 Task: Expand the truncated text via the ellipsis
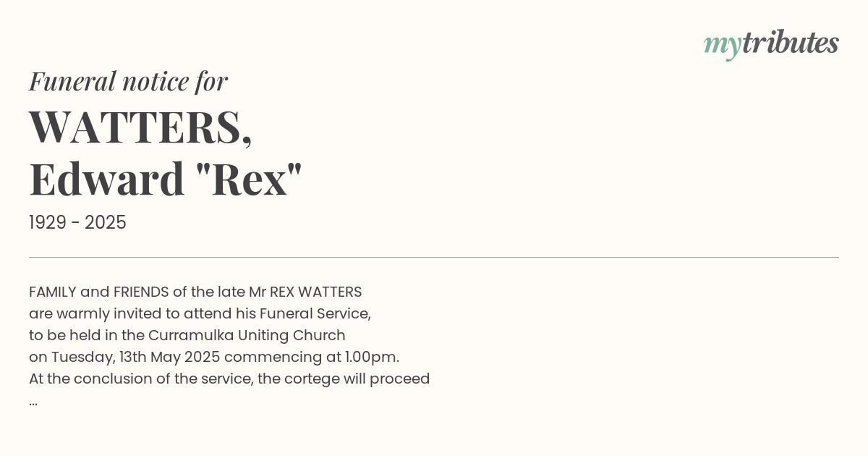pyautogui.click(x=33, y=402)
